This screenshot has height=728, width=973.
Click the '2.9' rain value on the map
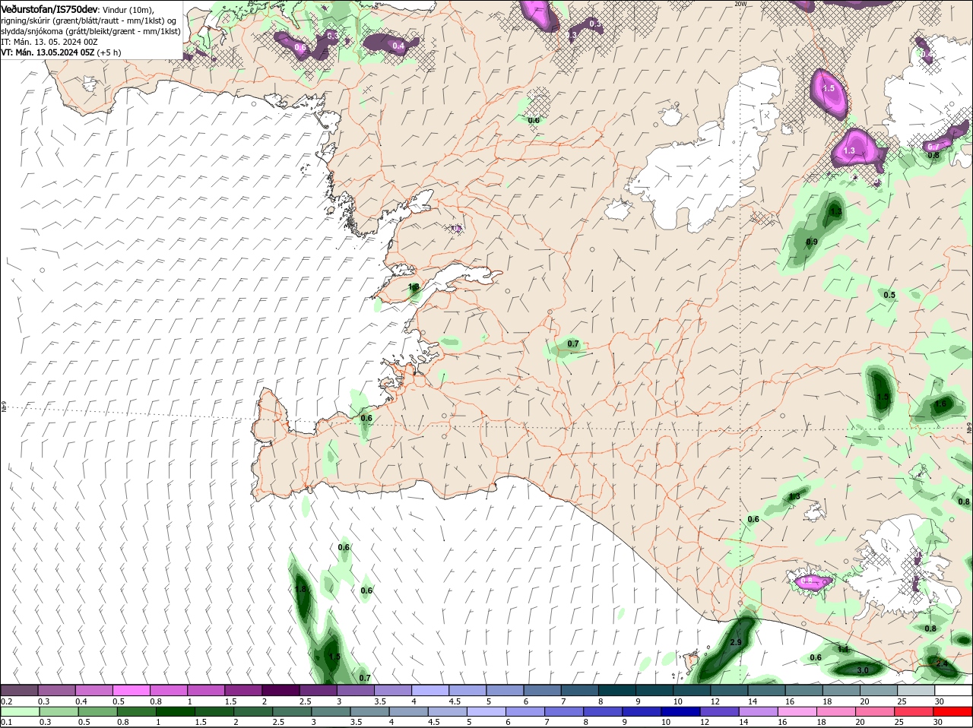pyautogui.click(x=736, y=643)
